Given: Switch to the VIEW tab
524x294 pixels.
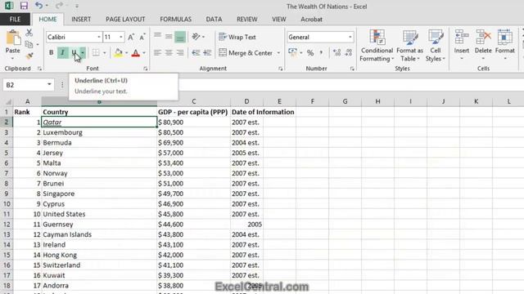Looking at the screenshot, I should (278, 20).
